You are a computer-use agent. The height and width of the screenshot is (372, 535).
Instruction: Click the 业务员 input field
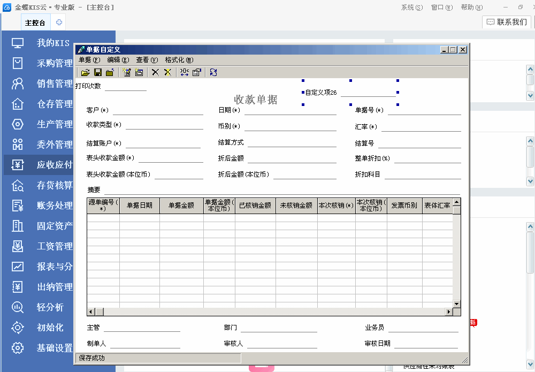(423, 328)
